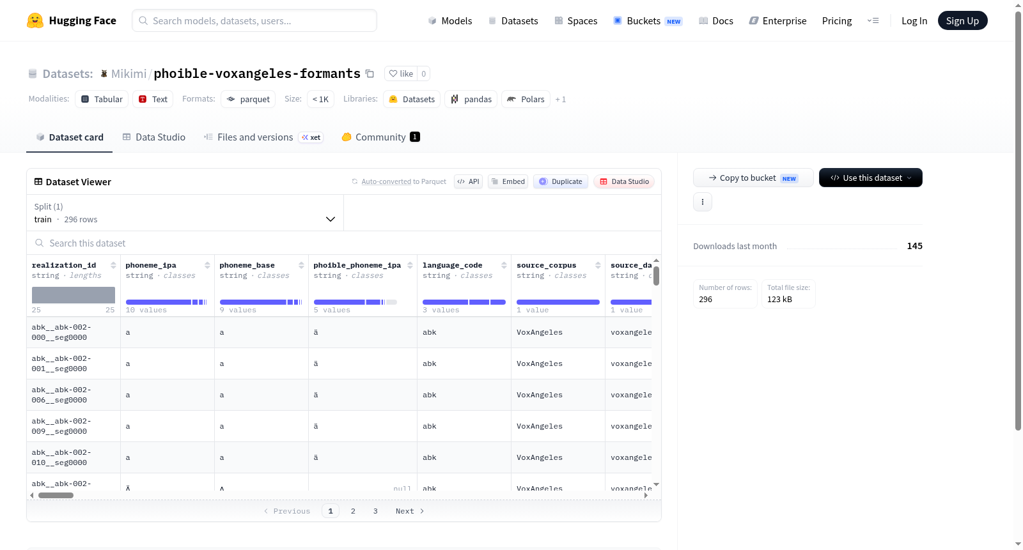Go to Datasets in navigation
1023x550 pixels.
coord(513,20)
